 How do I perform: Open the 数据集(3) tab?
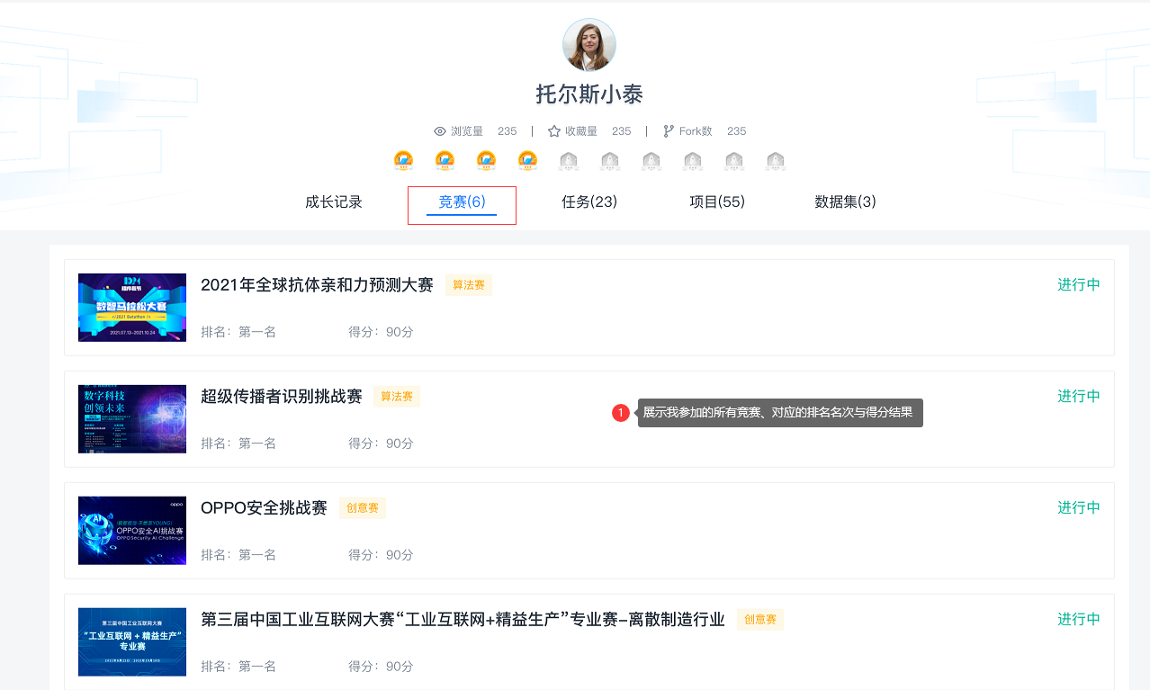(845, 202)
